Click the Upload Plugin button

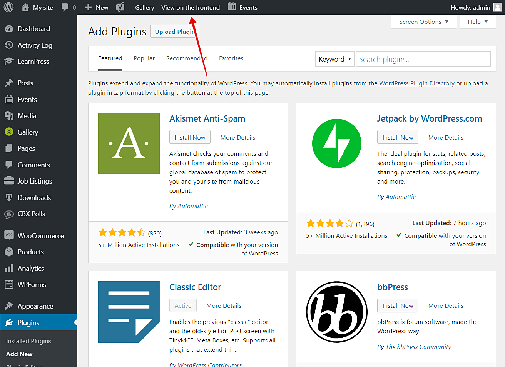click(x=174, y=32)
